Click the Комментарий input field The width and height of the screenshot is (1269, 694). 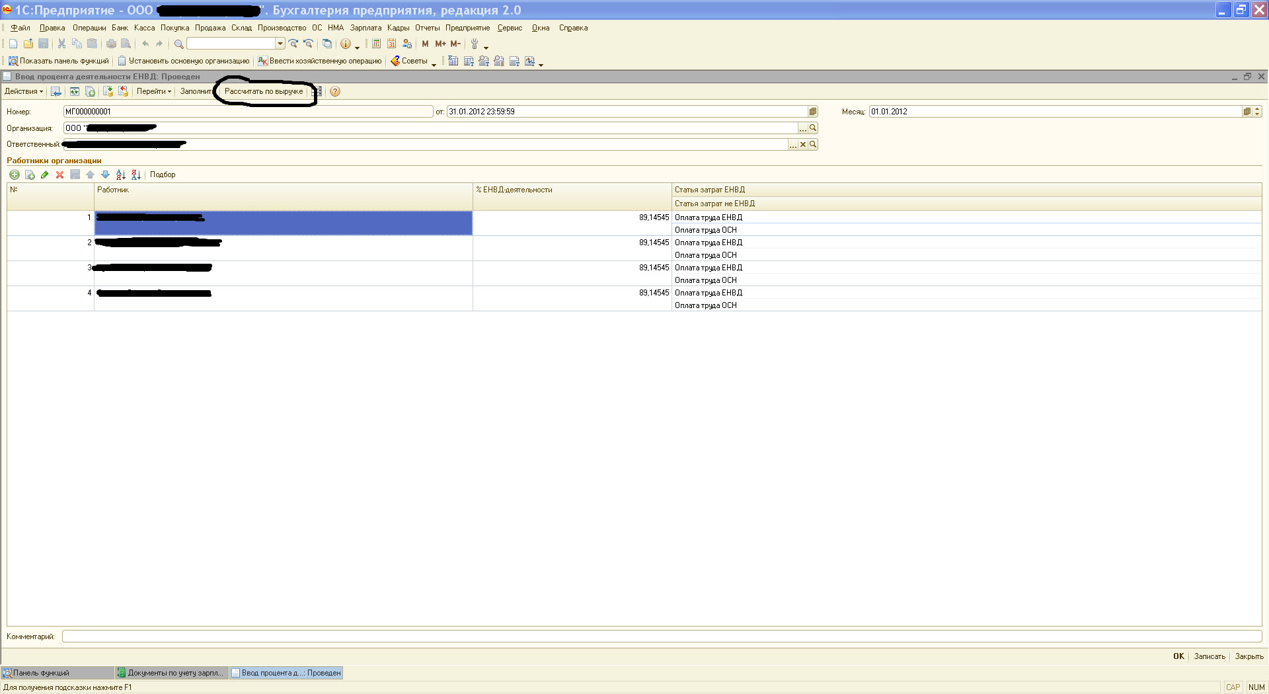click(x=661, y=636)
